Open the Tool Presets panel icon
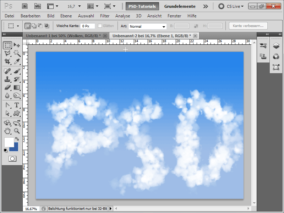Image resolution: width=284 pixels, height=213 pixels. point(263,46)
